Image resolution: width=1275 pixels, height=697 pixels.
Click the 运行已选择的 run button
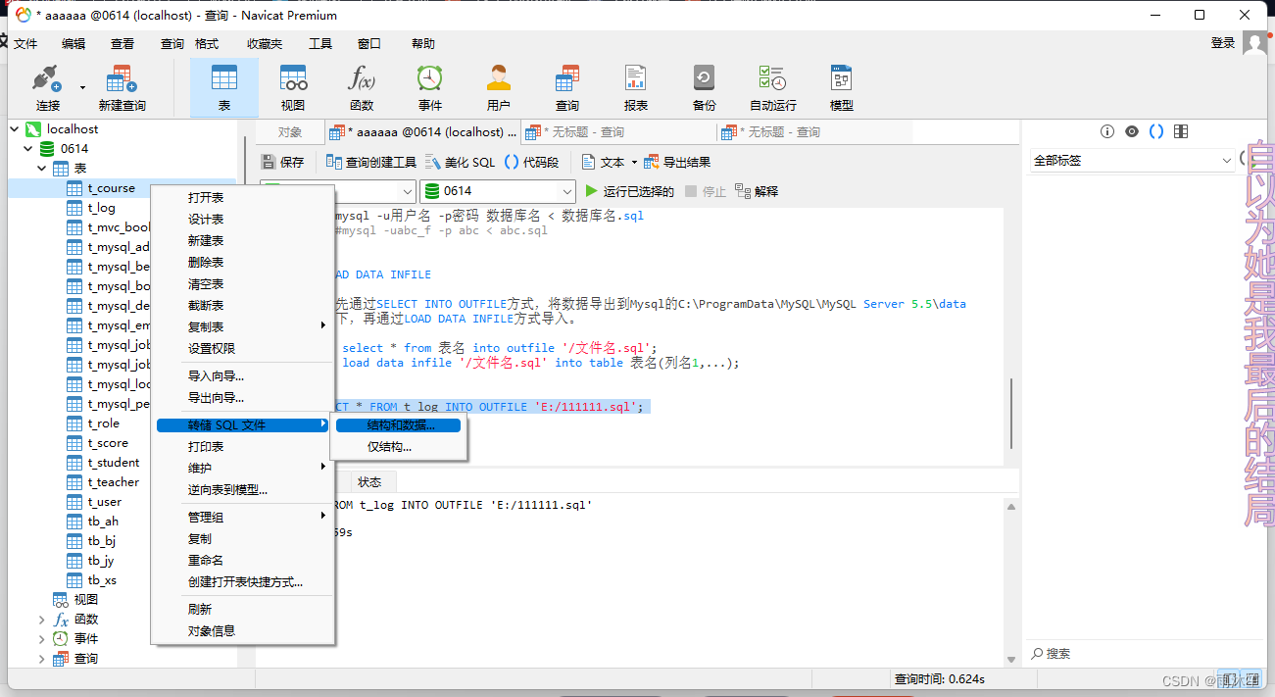point(629,191)
